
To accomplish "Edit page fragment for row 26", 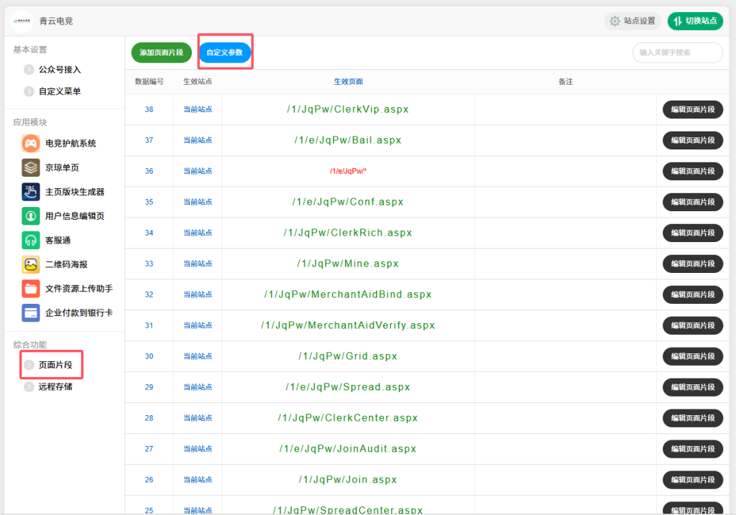I will tap(693, 480).
